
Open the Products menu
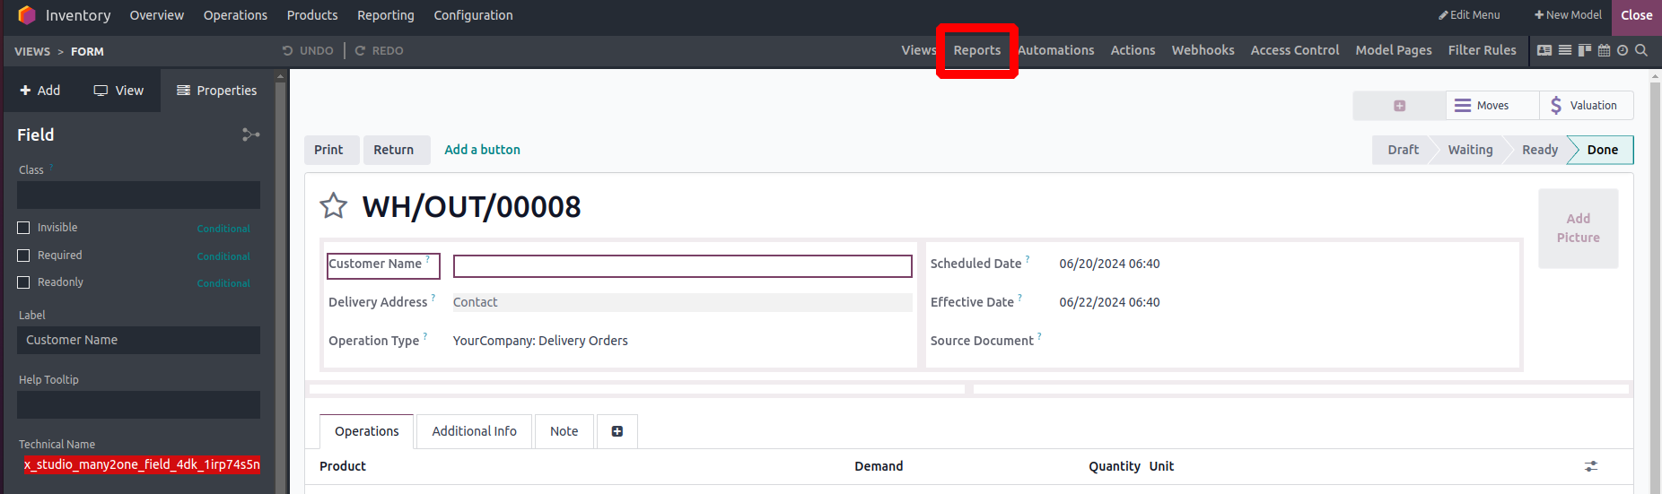312,15
